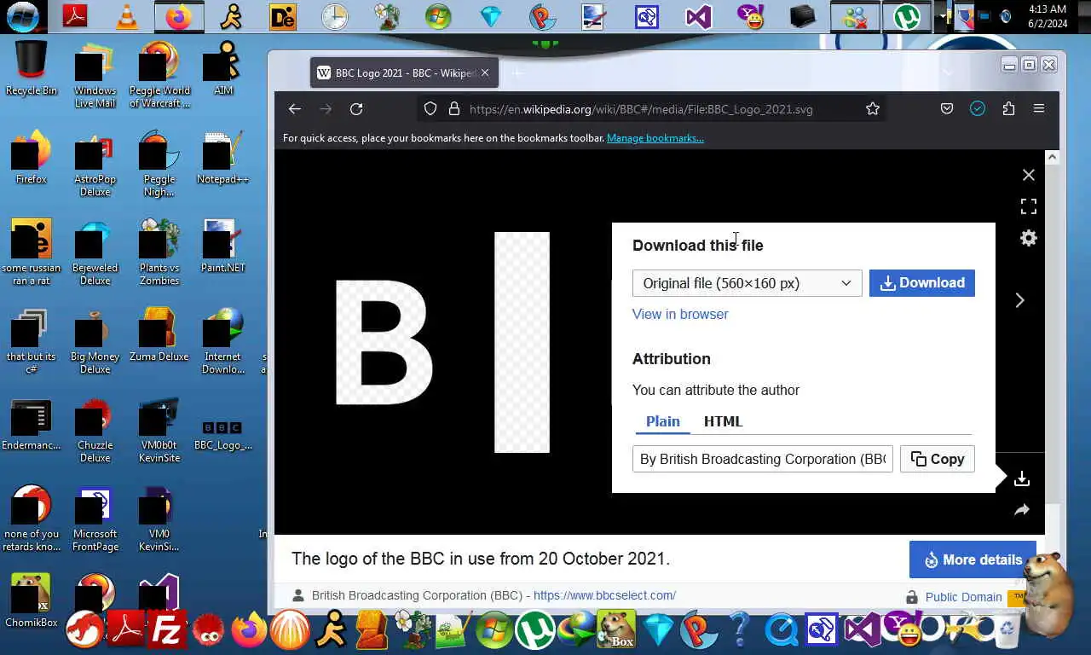
Task: Select Chuzzle Deluxe desktop icon
Action: click(95, 430)
